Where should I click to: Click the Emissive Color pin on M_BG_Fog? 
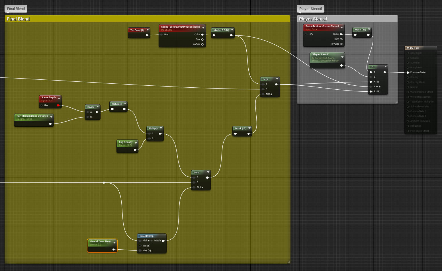(x=408, y=72)
